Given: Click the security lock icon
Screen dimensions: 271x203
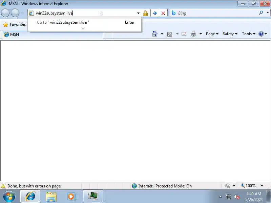Looking at the screenshot, I should coord(146,13).
